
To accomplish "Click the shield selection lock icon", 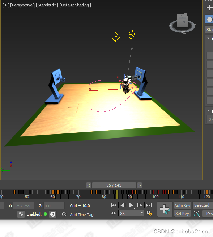I will click(21, 214).
